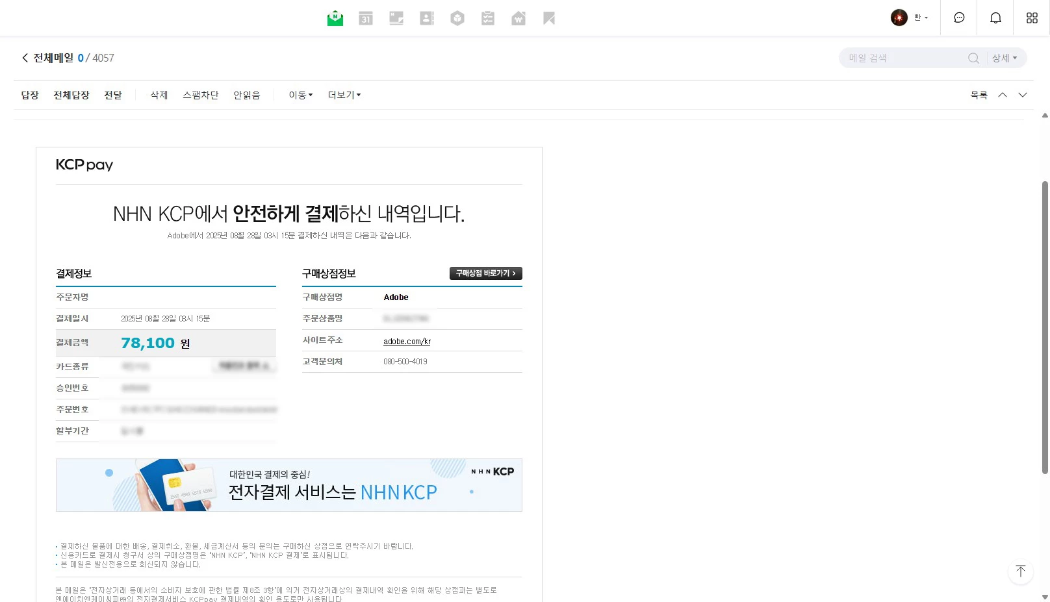Open the chat talk bubble icon
This screenshot has height=602, width=1050.
pos(959,18)
